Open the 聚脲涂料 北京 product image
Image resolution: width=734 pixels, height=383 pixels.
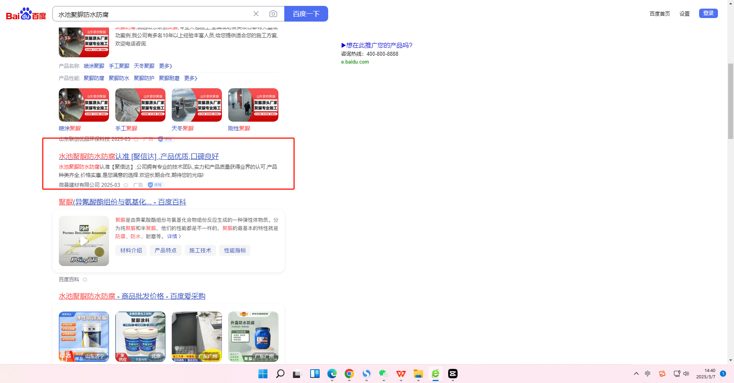coord(140,336)
